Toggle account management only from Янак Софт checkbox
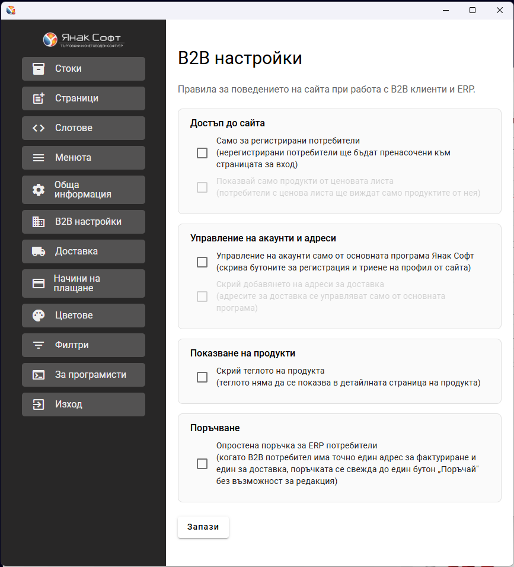 [x=202, y=262]
